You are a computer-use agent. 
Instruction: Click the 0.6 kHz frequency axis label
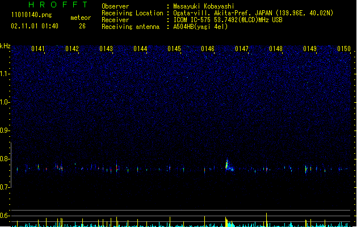(x=5, y=216)
